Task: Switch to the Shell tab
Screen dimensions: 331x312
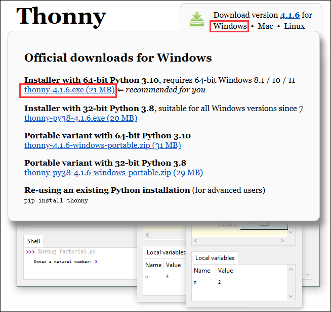Action: coord(33,241)
